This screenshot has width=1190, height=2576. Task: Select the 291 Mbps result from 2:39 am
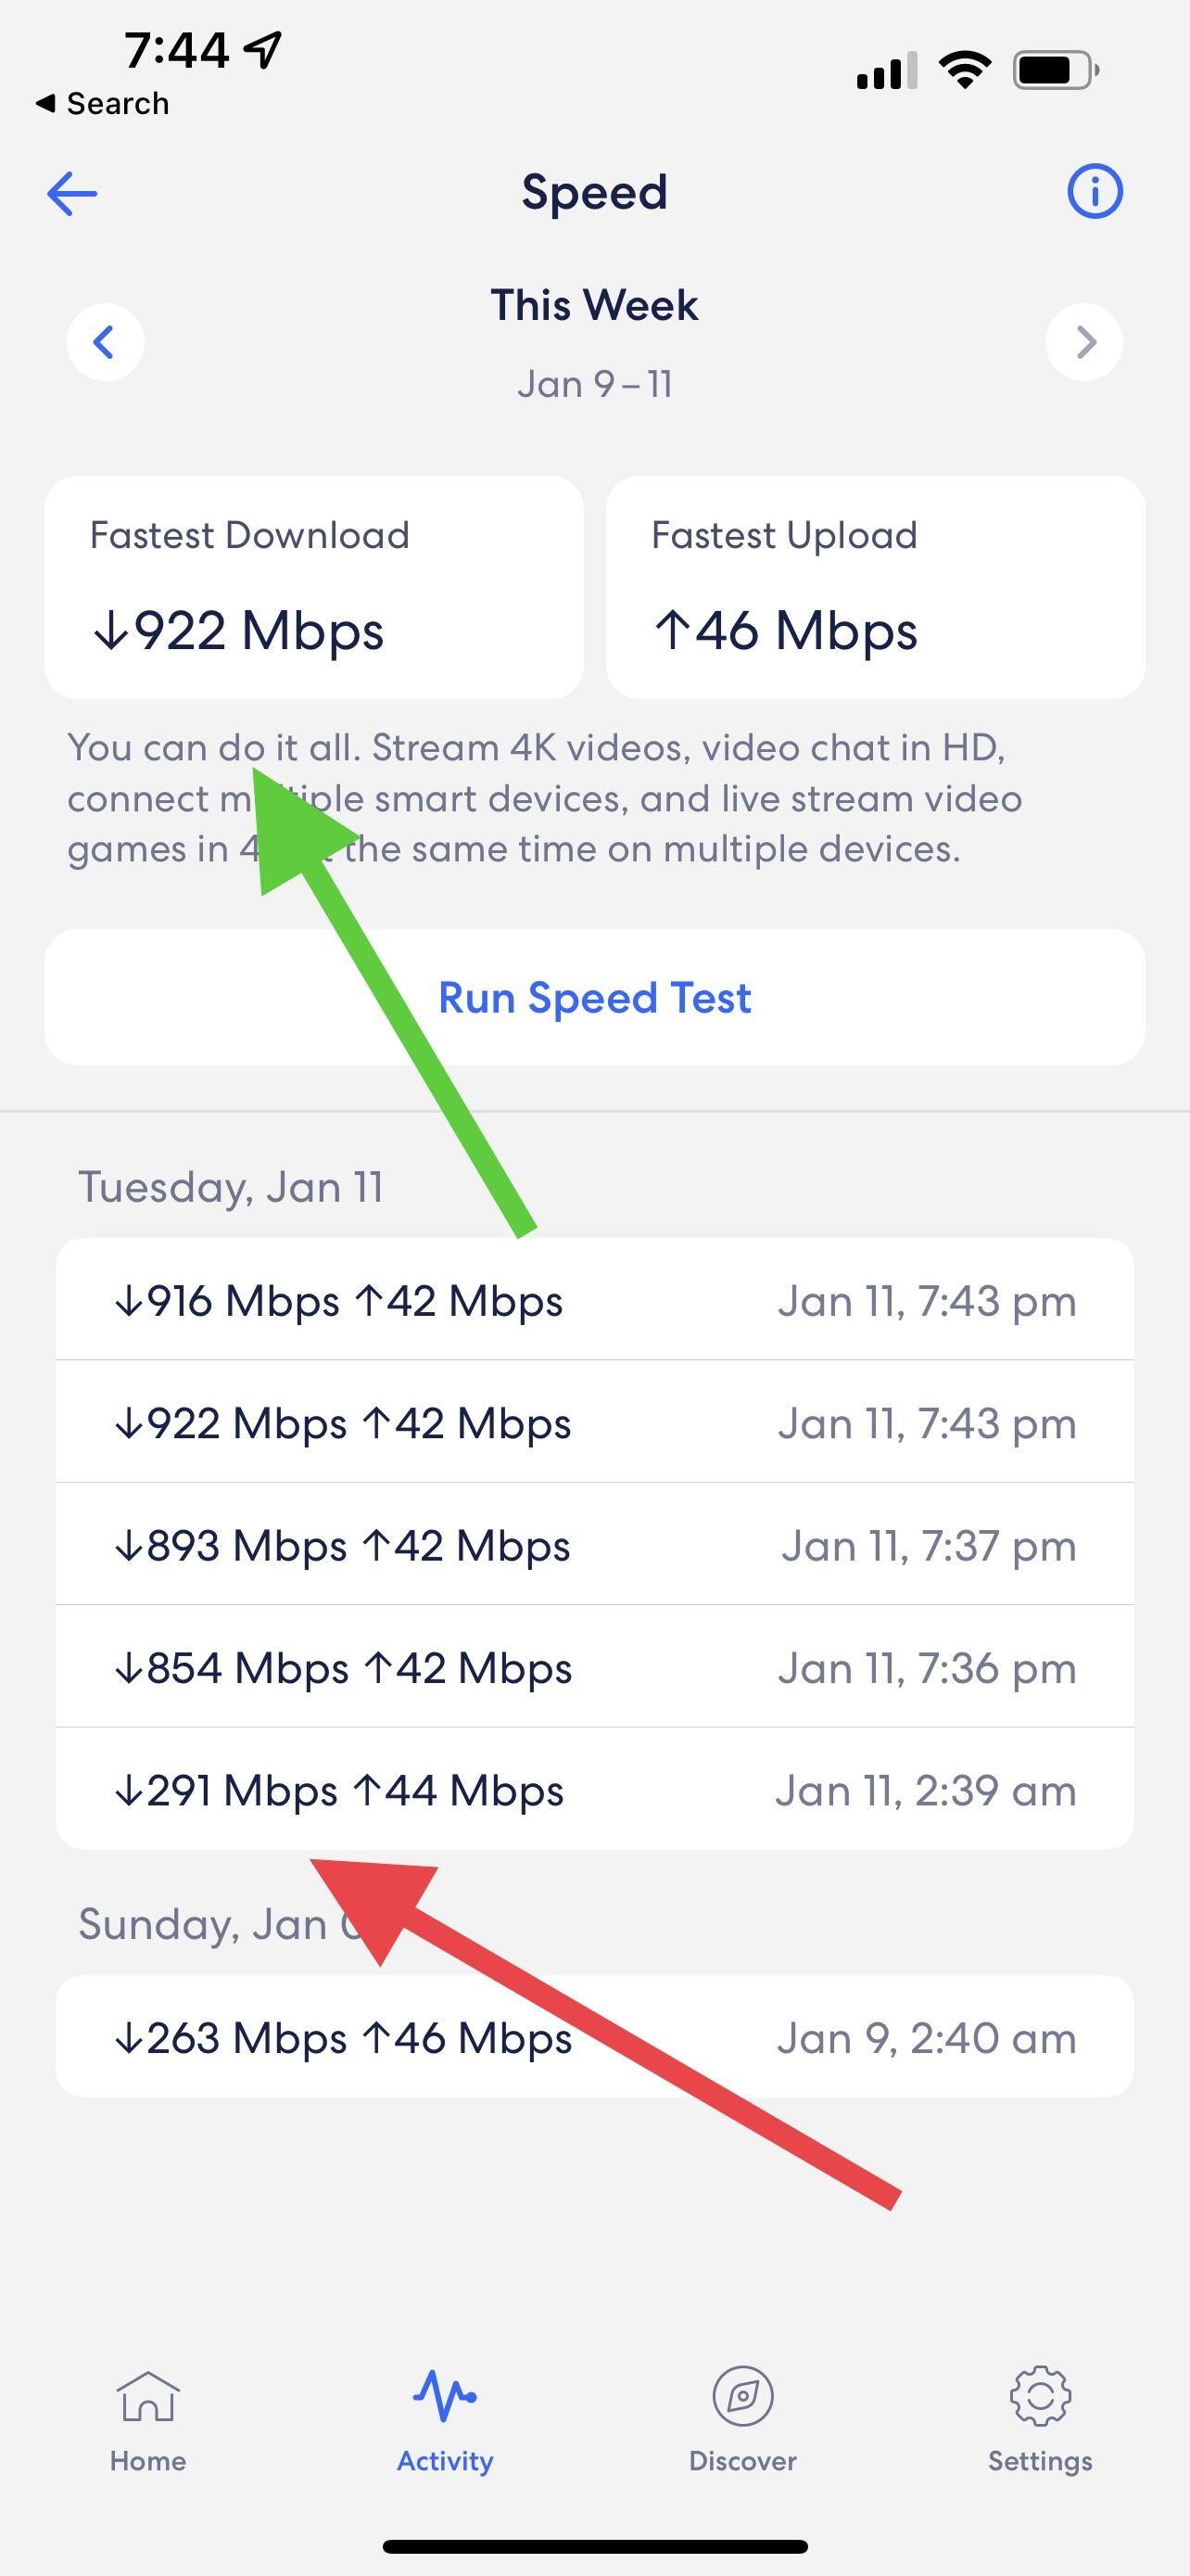tap(594, 1789)
